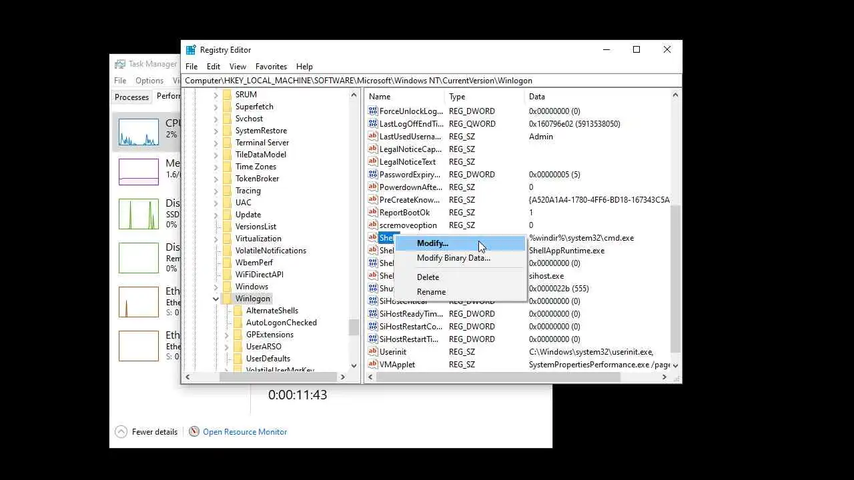Open Registry Editor Help menu
This screenshot has height=480, width=854.
(x=304, y=67)
